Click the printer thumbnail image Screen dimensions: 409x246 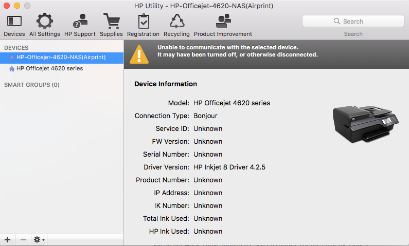(x=366, y=124)
